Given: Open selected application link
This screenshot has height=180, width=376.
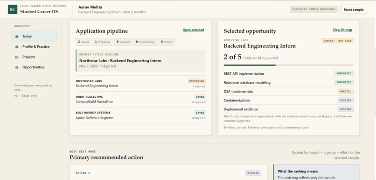Looking at the screenshot, I should coord(193,30).
